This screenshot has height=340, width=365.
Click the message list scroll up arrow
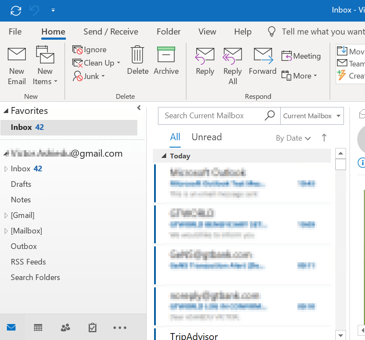pyautogui.click(x=340, y=153)
